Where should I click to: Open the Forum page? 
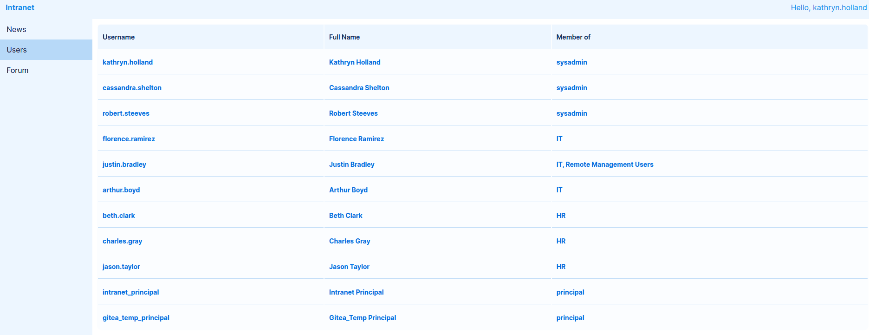click(x=18, y=70)
